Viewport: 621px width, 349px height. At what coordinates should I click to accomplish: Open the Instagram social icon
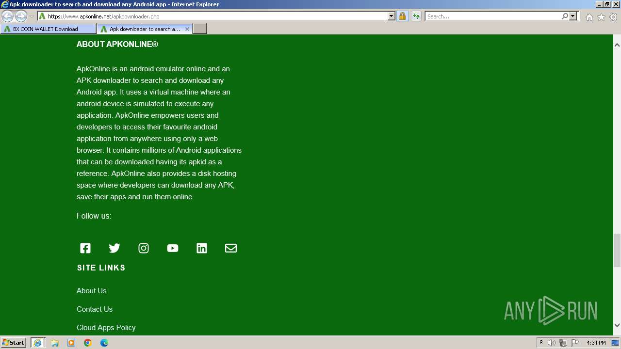click(144, 248)
